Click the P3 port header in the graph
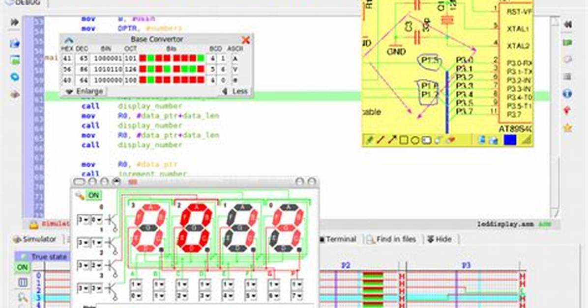Screen dimensions: 588x308 (x=466, y=265)
